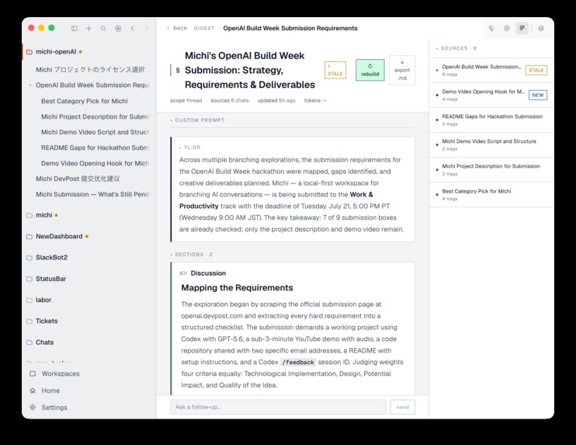576x445 pixels.
Task: Open Best Category Pick for Michi in sidebar
Action: (x=85, y=101)
